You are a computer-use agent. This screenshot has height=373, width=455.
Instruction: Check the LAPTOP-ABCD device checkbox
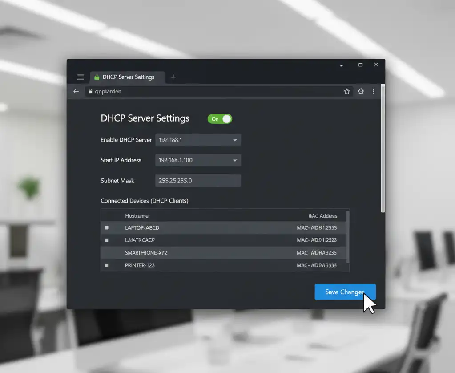(x=106, y=228)
